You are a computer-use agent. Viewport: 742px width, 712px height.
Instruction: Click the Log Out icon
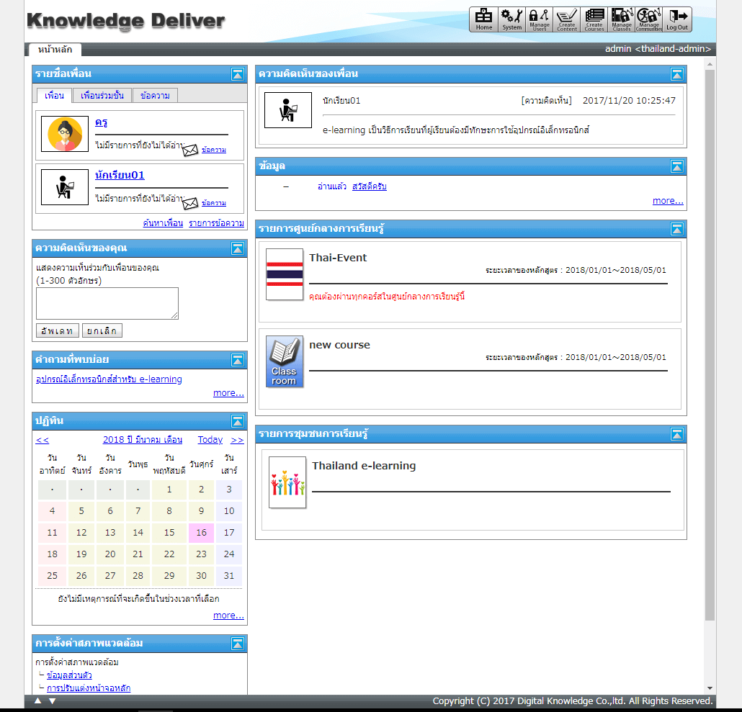[x=677, y=19]
